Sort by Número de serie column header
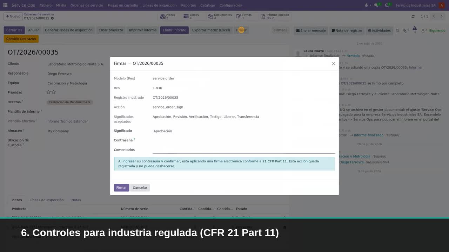The image size is (449, 252). click(x=134, y=209)
